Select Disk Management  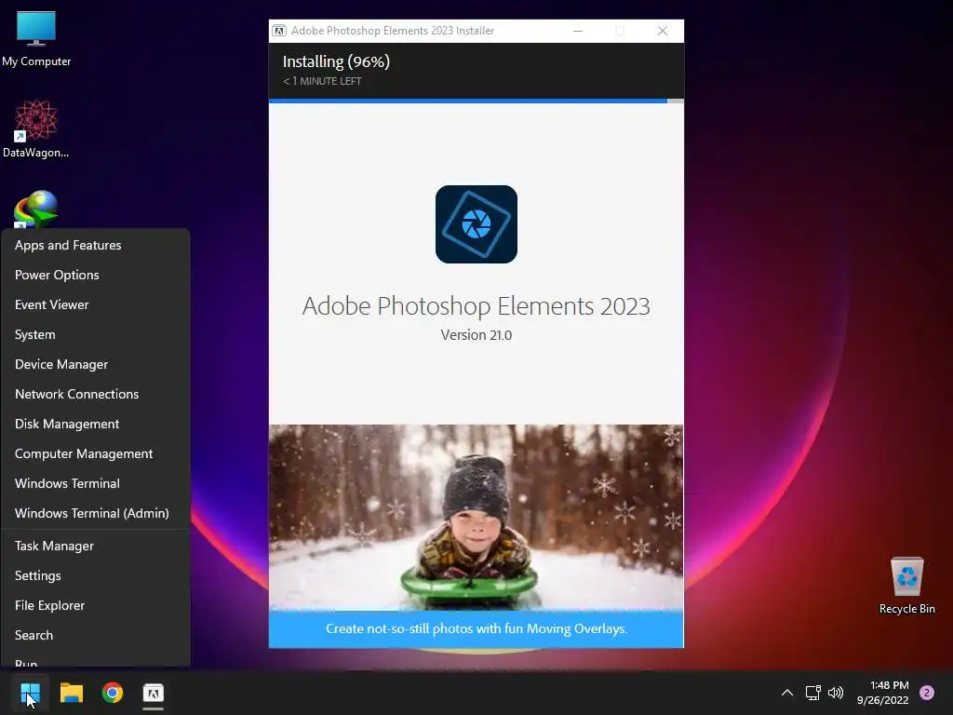(96, 424)
